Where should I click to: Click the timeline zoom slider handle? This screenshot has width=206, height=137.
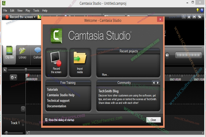[x=26, y=70]
